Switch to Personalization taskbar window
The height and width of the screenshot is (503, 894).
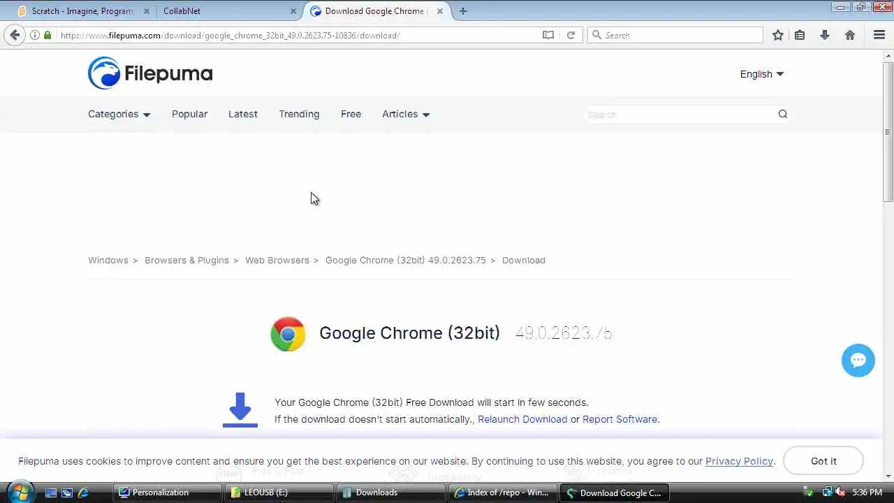point(166,493)
